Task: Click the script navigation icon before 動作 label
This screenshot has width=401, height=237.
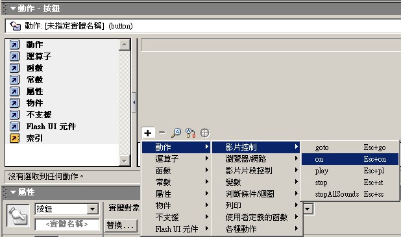Action: (16, 26)
